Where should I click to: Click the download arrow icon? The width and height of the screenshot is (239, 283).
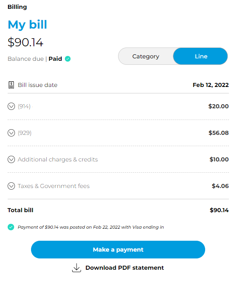pos(77,268)
